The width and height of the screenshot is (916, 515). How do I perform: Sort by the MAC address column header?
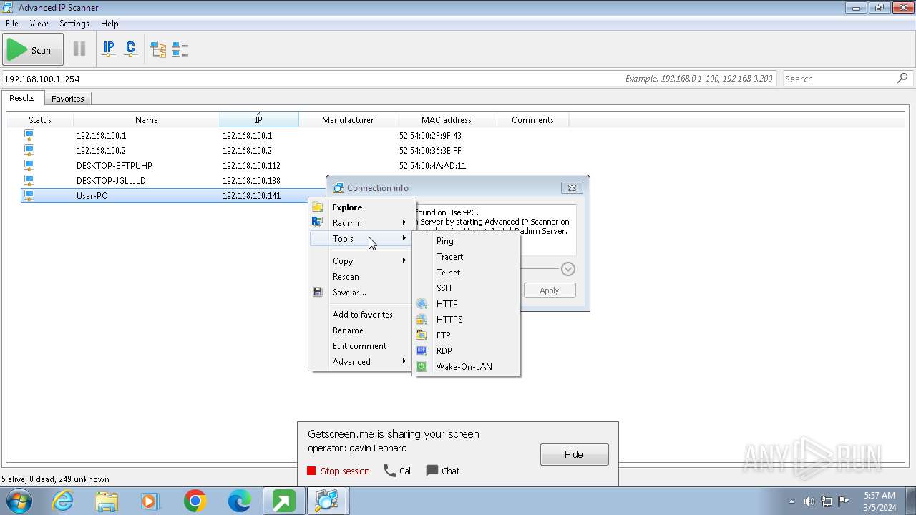[447, 119]
